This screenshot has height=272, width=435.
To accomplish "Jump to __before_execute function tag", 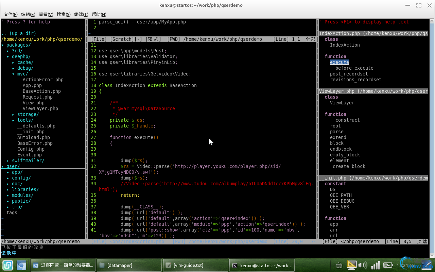I will [x=352, y=68].
